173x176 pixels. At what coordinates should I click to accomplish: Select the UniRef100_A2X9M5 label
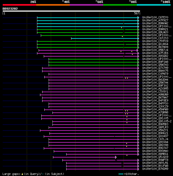155,89
